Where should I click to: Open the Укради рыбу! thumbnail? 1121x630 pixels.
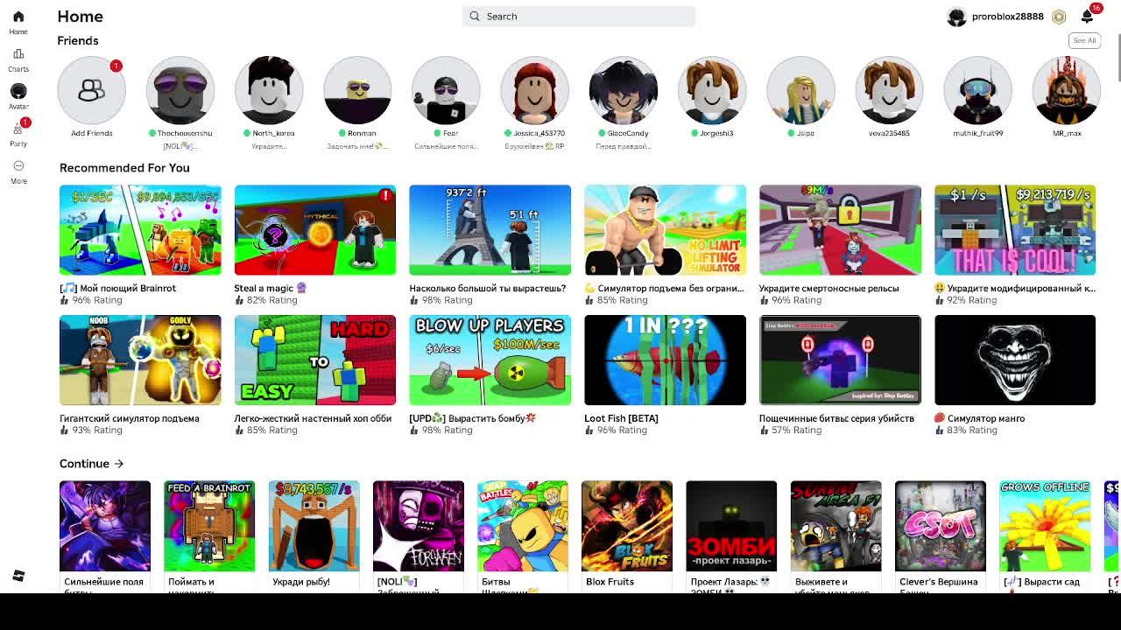[314, 526]
